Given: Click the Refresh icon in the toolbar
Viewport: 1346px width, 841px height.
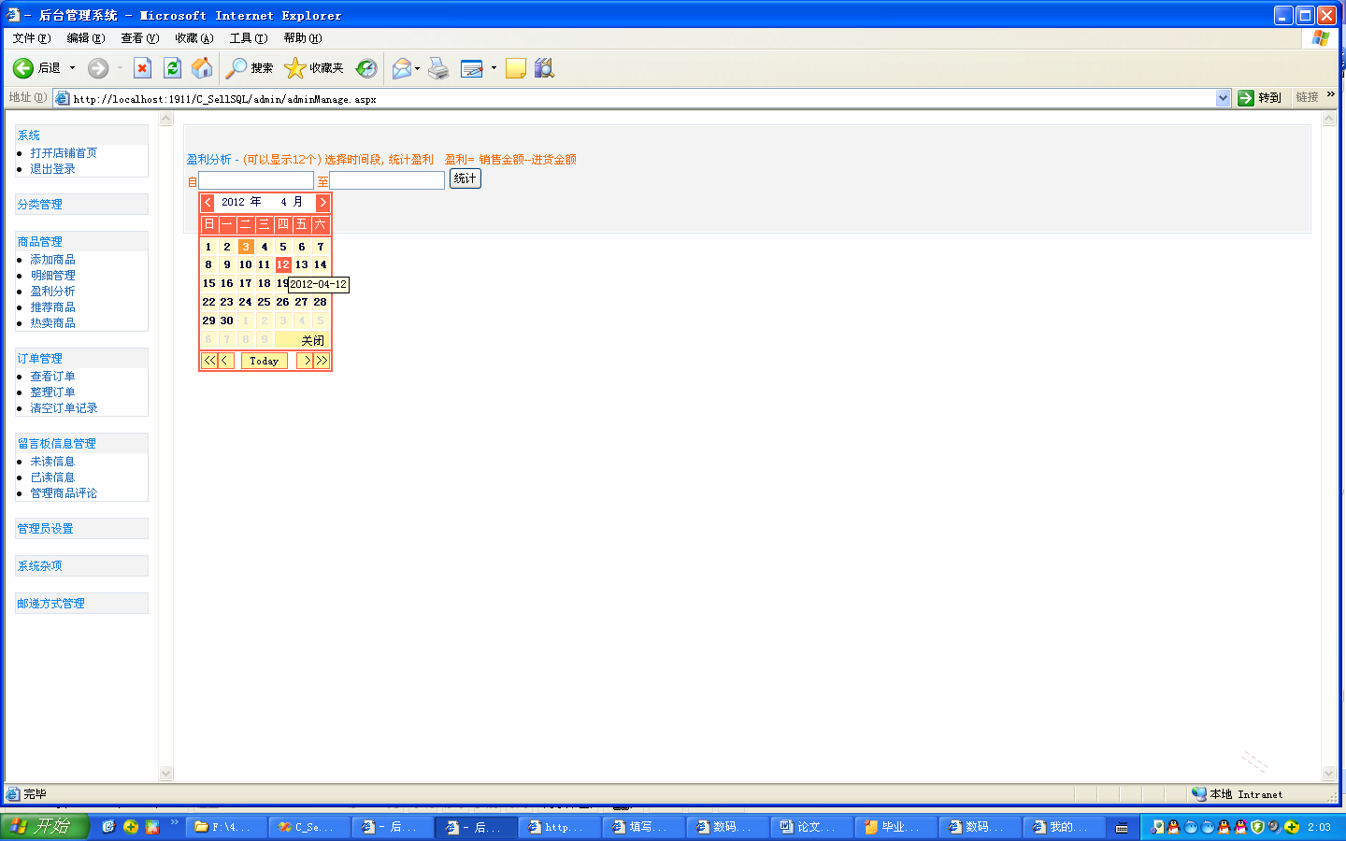Looking at the screenshot, I should tap(172, 67).
